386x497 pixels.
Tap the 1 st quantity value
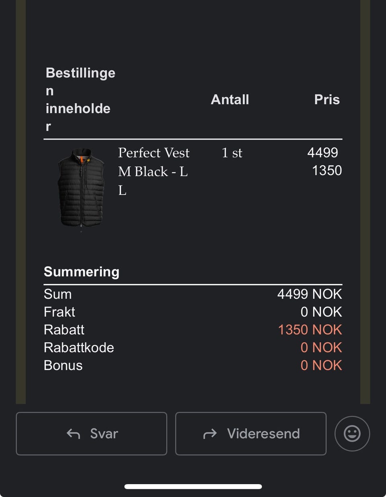232,153
